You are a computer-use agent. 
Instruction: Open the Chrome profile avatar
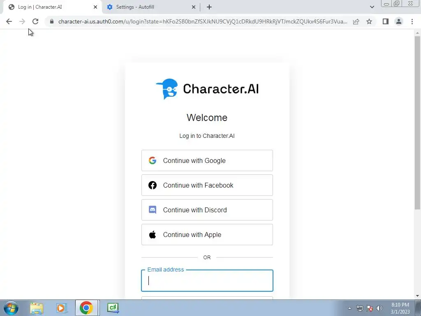399,21
